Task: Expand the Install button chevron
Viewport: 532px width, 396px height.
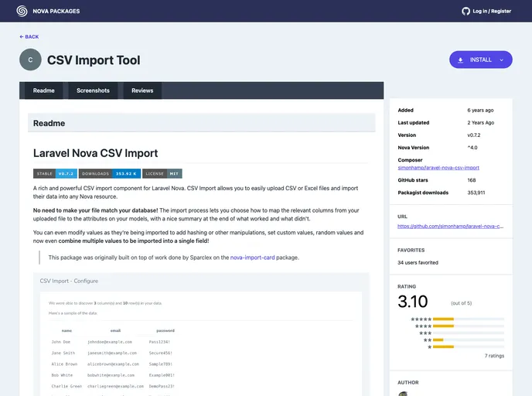Action: tap(502, 60)
